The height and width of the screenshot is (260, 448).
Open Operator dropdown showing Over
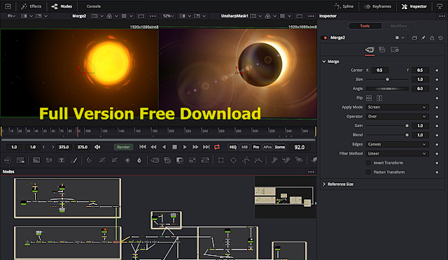click(x=397, y=117)
